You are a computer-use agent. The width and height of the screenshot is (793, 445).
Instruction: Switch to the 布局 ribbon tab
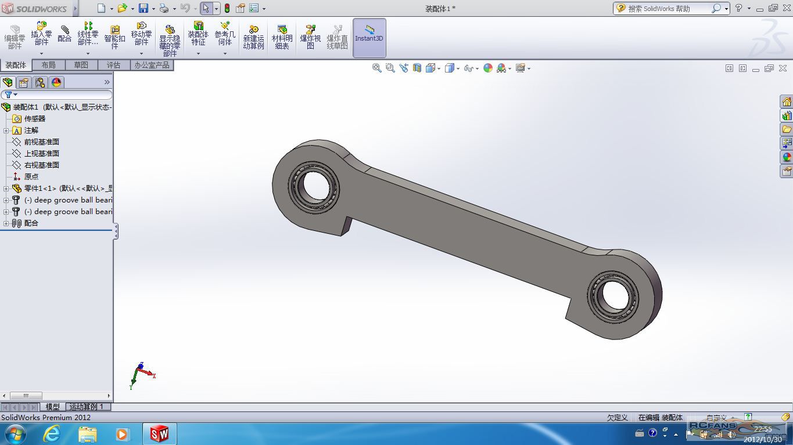pos(49,65)
